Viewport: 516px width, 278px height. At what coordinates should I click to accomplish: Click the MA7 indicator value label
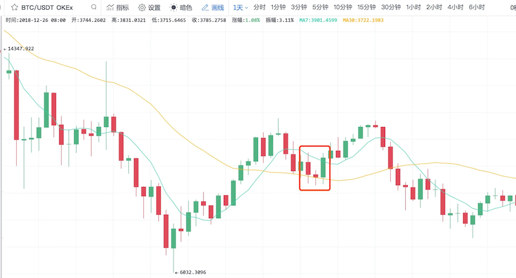[x=318, y=20]
